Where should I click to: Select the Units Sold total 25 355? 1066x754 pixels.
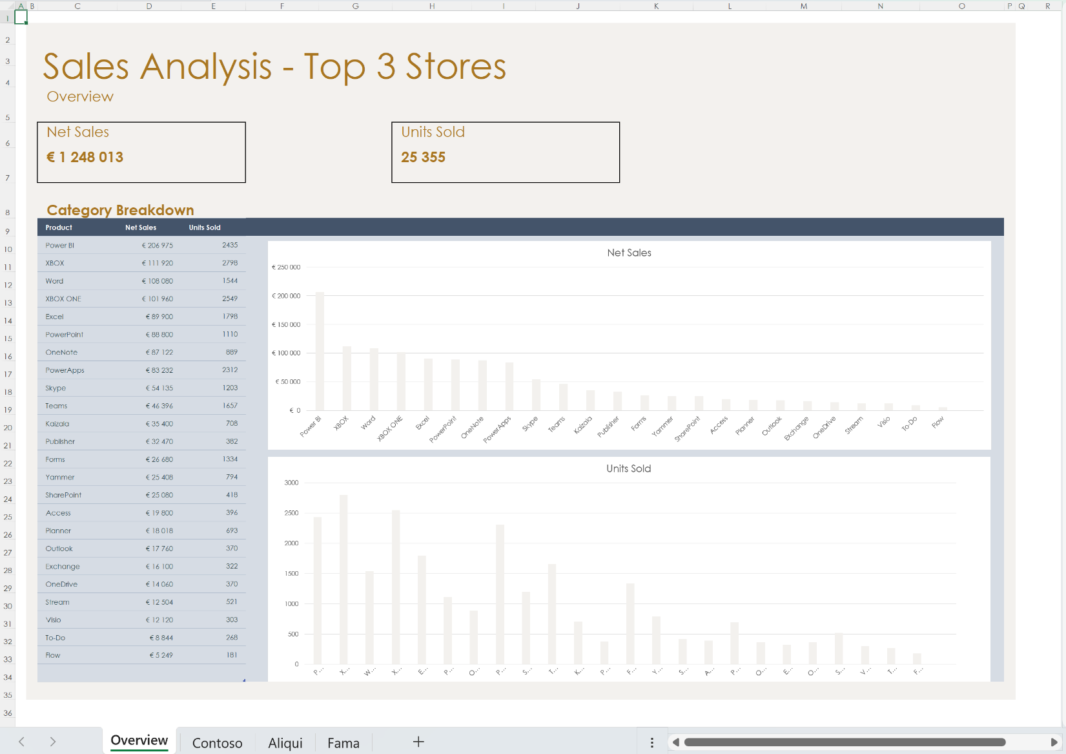point(424,157)
